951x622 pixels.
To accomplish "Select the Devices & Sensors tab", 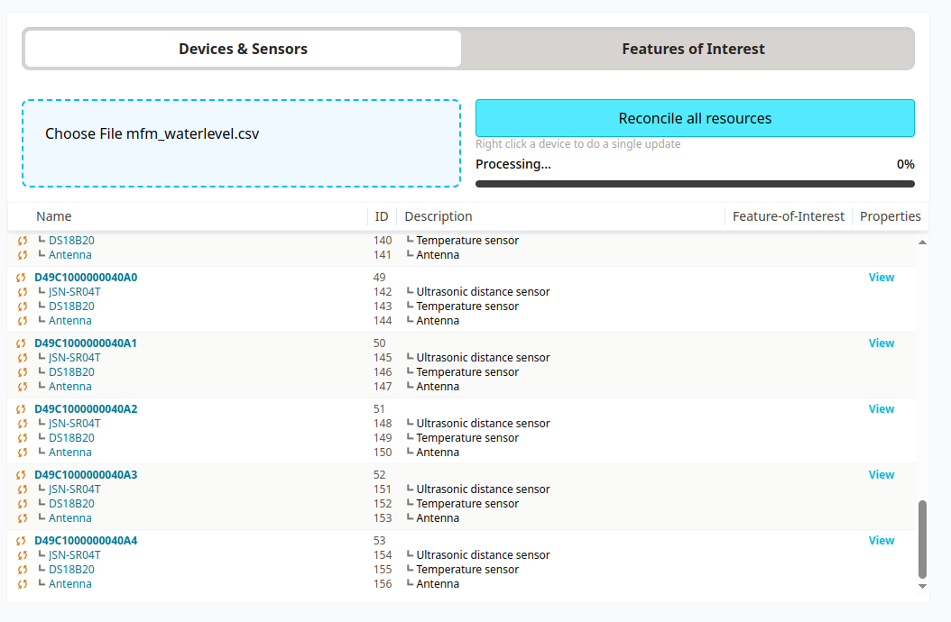I will pos(243,49).
